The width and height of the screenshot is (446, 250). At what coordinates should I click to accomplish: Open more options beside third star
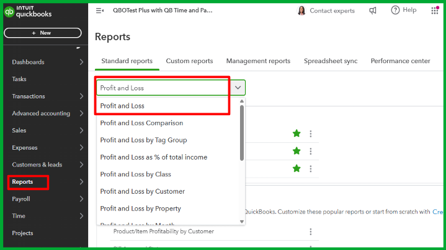click(x=311, y=169)
